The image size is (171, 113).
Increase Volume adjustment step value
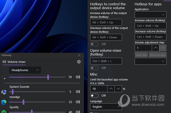[156, 48]
